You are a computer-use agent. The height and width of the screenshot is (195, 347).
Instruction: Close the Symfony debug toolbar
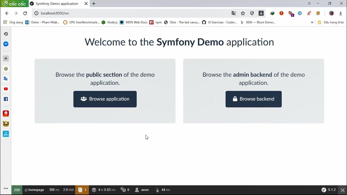point(343,190)
